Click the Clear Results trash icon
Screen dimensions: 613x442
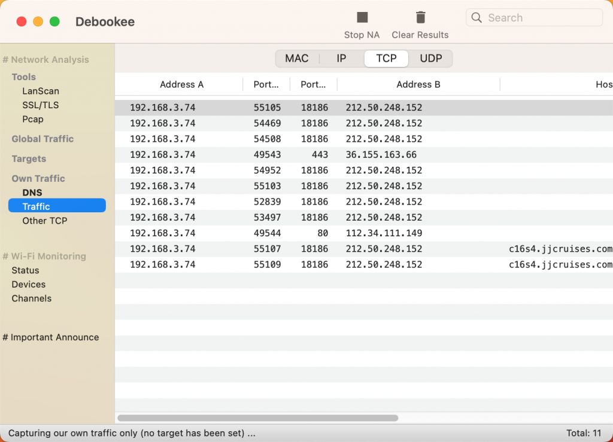(420, 17)
